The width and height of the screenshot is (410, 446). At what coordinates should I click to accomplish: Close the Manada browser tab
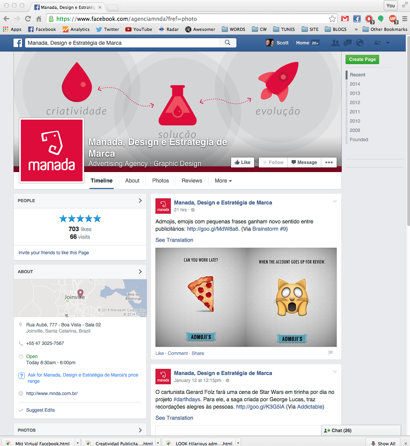point(100,7)
